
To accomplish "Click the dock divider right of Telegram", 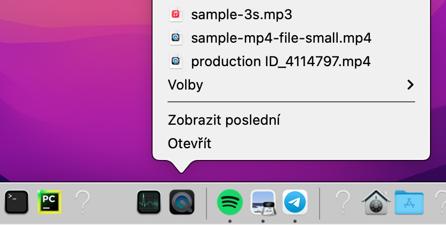I will (x=319, y=203).
